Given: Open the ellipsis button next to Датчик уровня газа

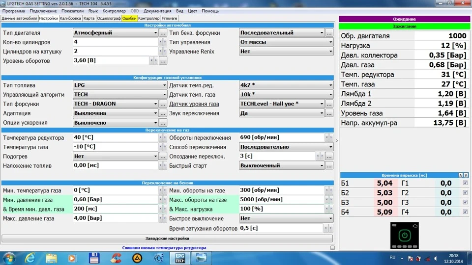Looking at the screenshot, I should (329, 104).
